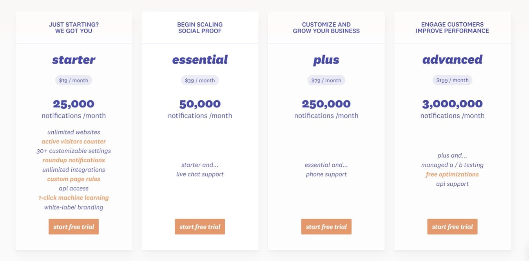Click 'JUST STARTING? WE GOT YOU' header
529x261 pixels.
pyautogui.click(x=74, y=27)
